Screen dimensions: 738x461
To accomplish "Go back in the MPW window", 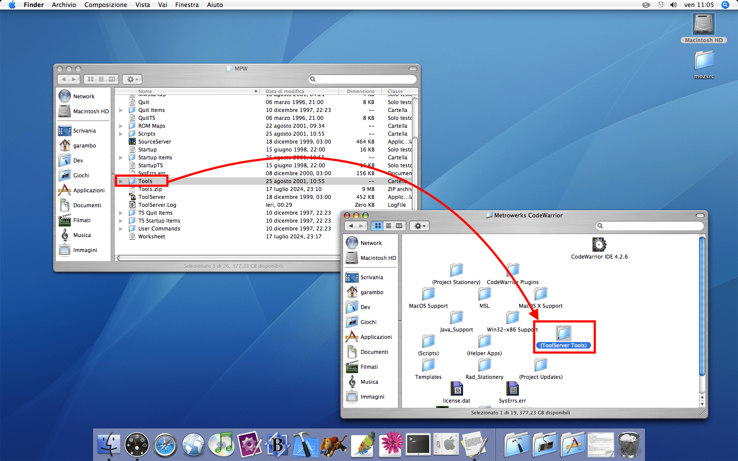I will (63, 79).
